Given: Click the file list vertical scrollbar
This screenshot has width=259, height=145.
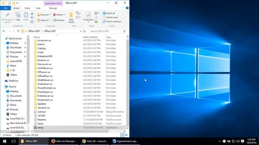Looking at the screenshot, I should pyautogui.click(x=127, y=82).
